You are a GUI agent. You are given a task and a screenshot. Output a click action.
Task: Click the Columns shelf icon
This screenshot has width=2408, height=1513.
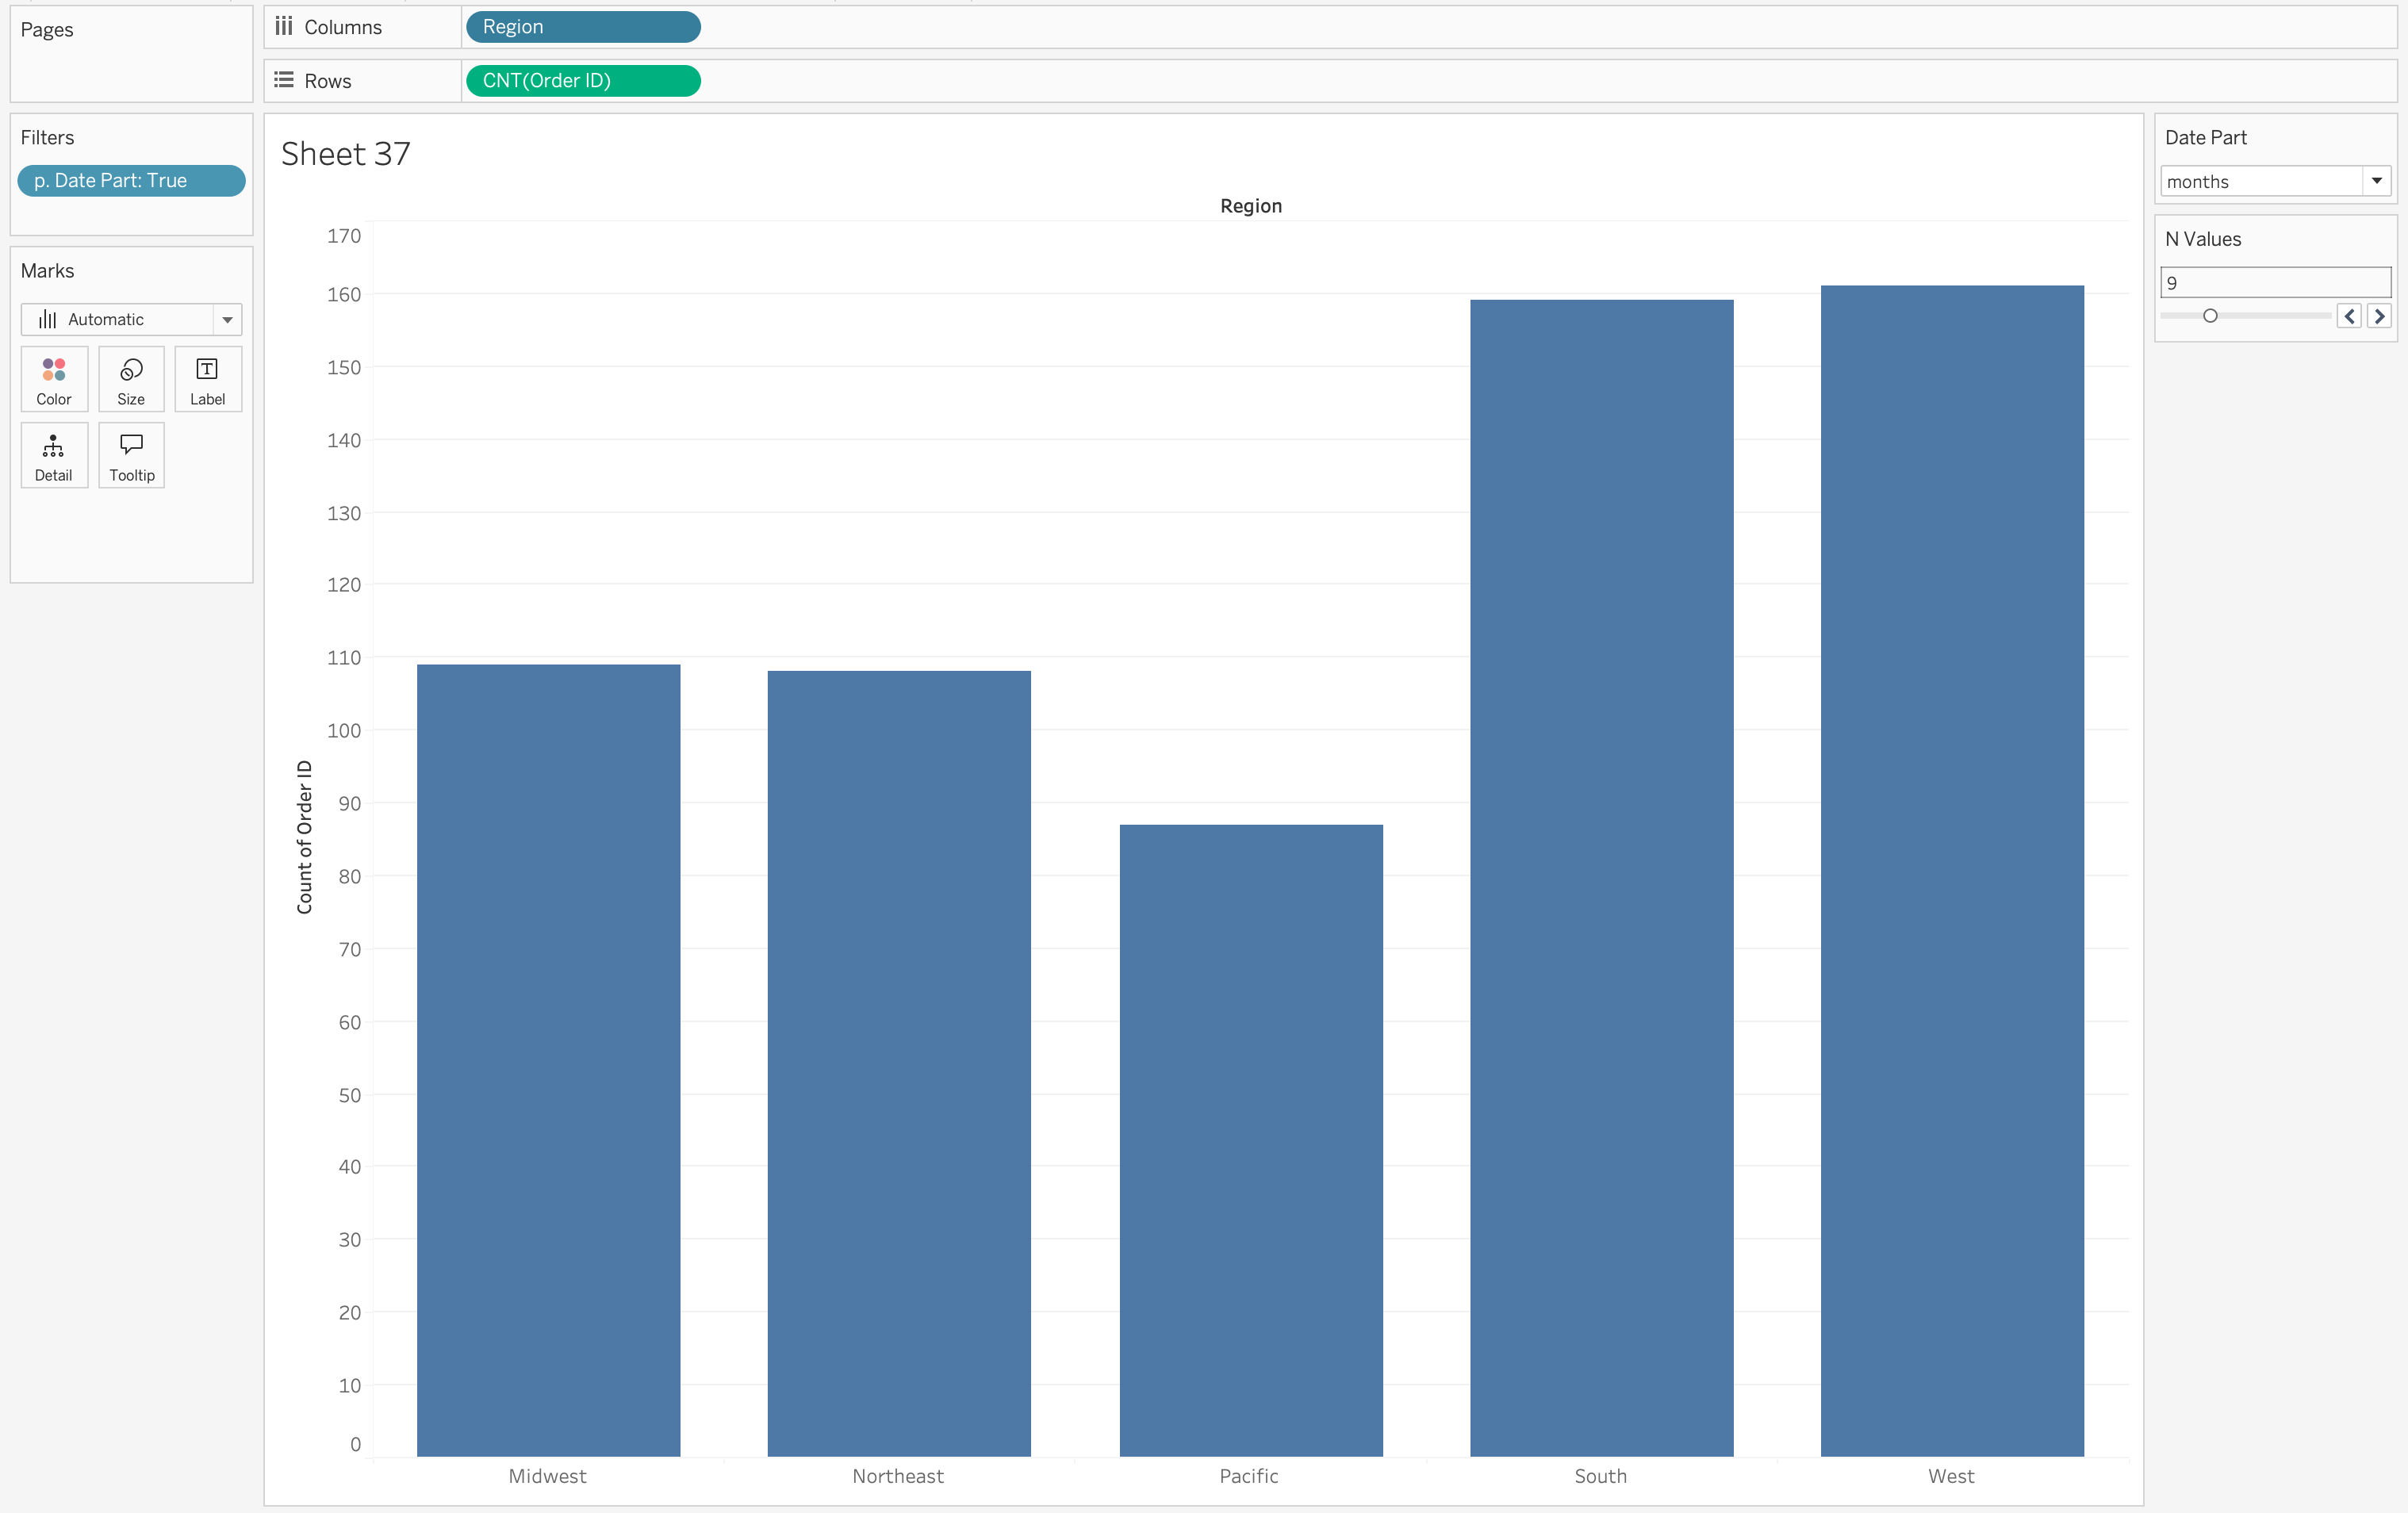[x=284, y=27]
